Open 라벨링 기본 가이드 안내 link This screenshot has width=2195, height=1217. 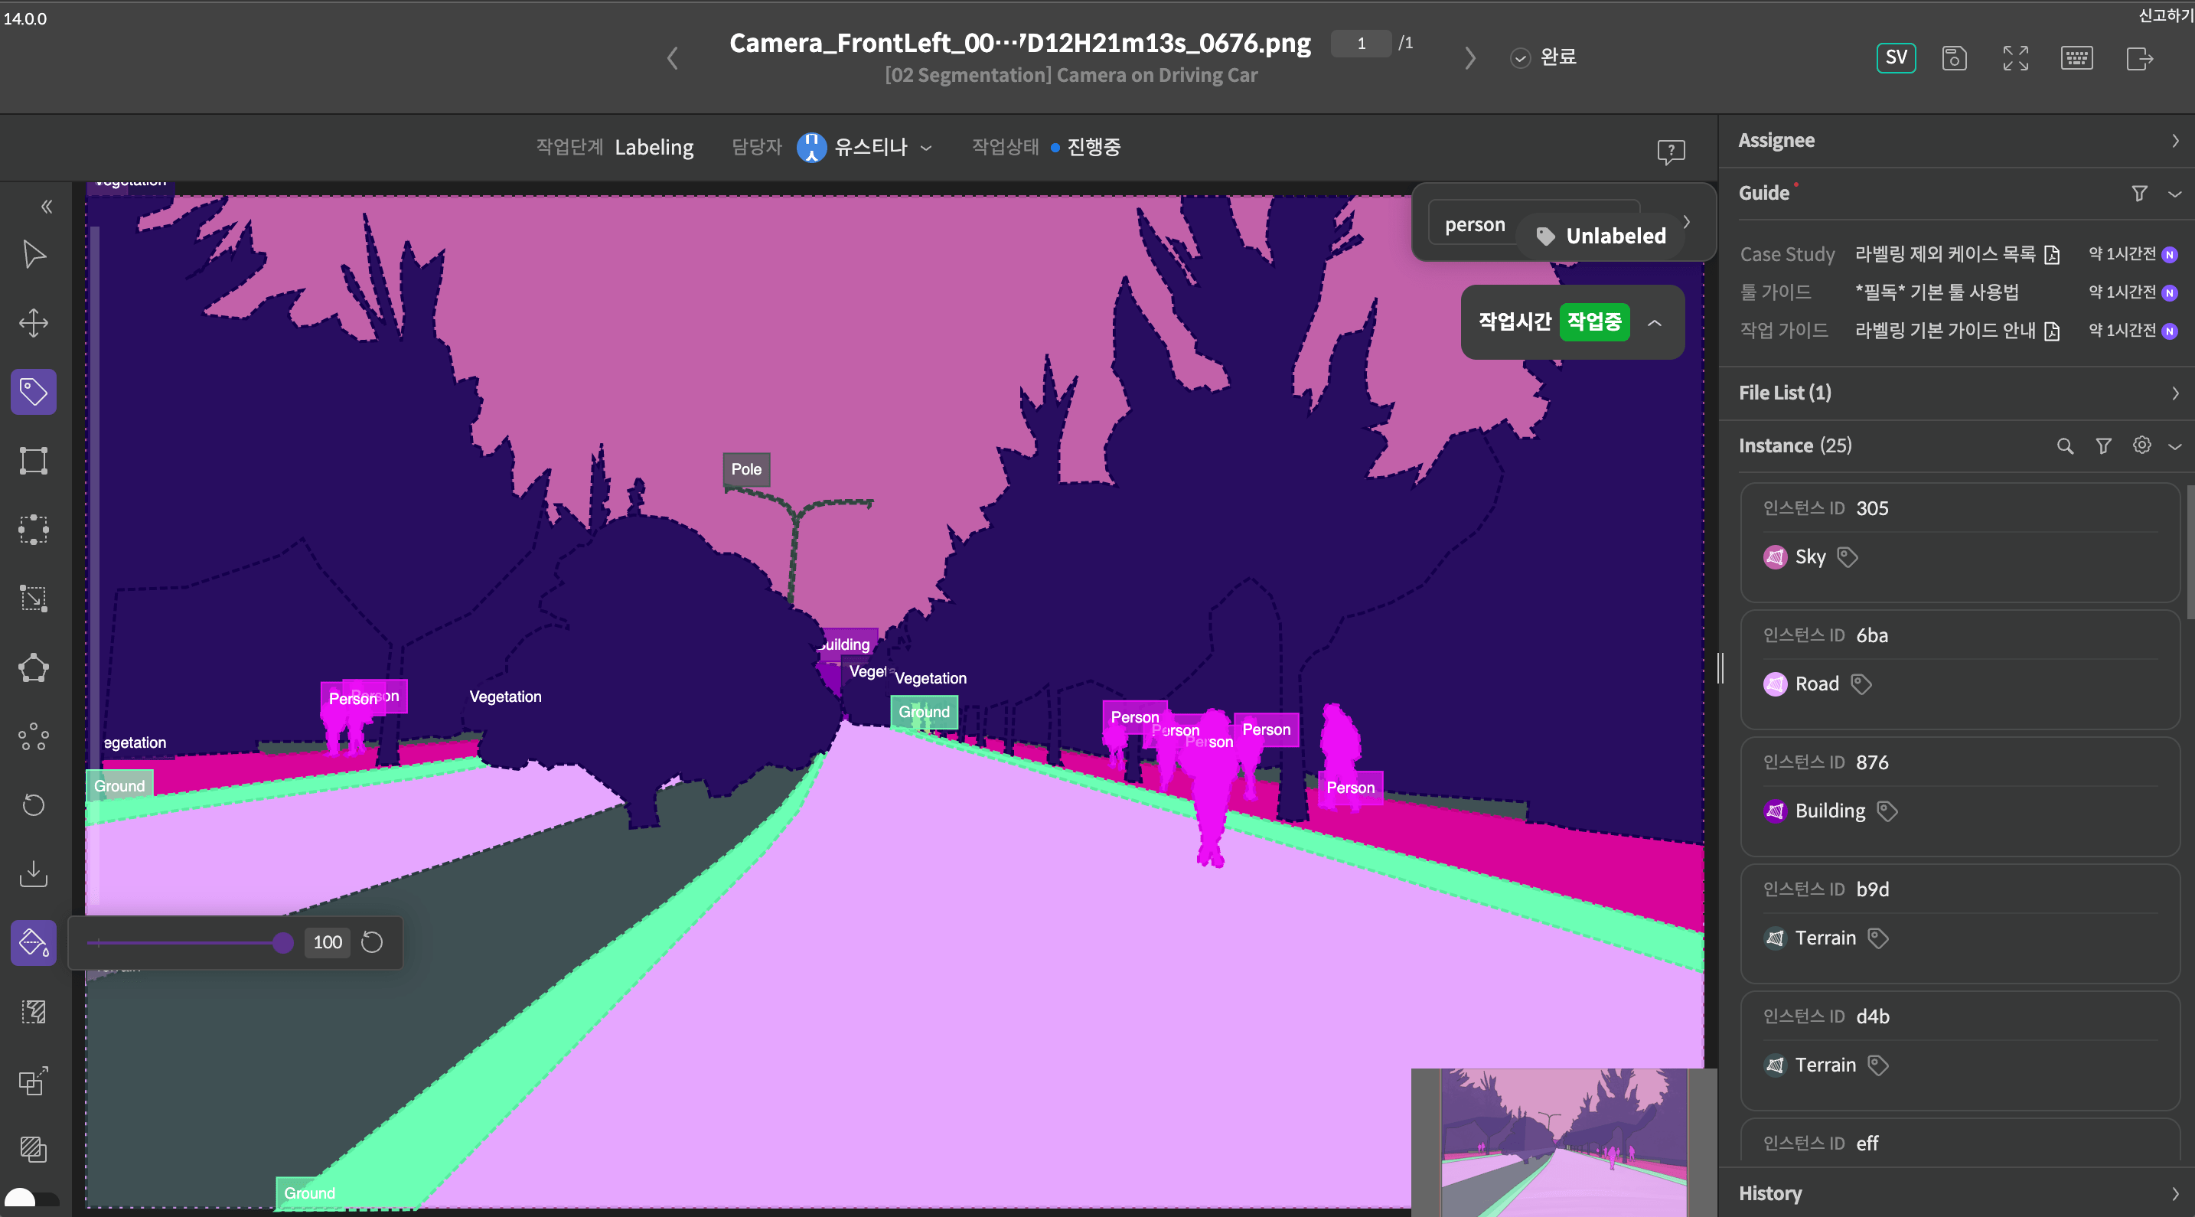click(1945, 331)
